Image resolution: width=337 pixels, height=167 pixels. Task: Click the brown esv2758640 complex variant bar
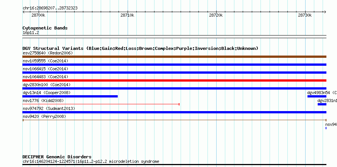174,57
